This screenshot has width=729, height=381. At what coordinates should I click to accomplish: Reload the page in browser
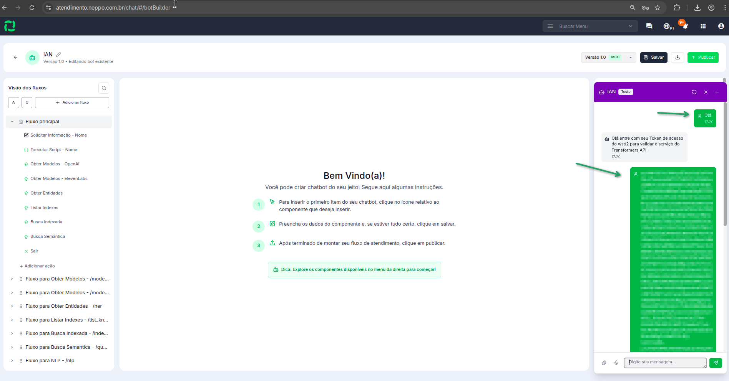(32, 8)
